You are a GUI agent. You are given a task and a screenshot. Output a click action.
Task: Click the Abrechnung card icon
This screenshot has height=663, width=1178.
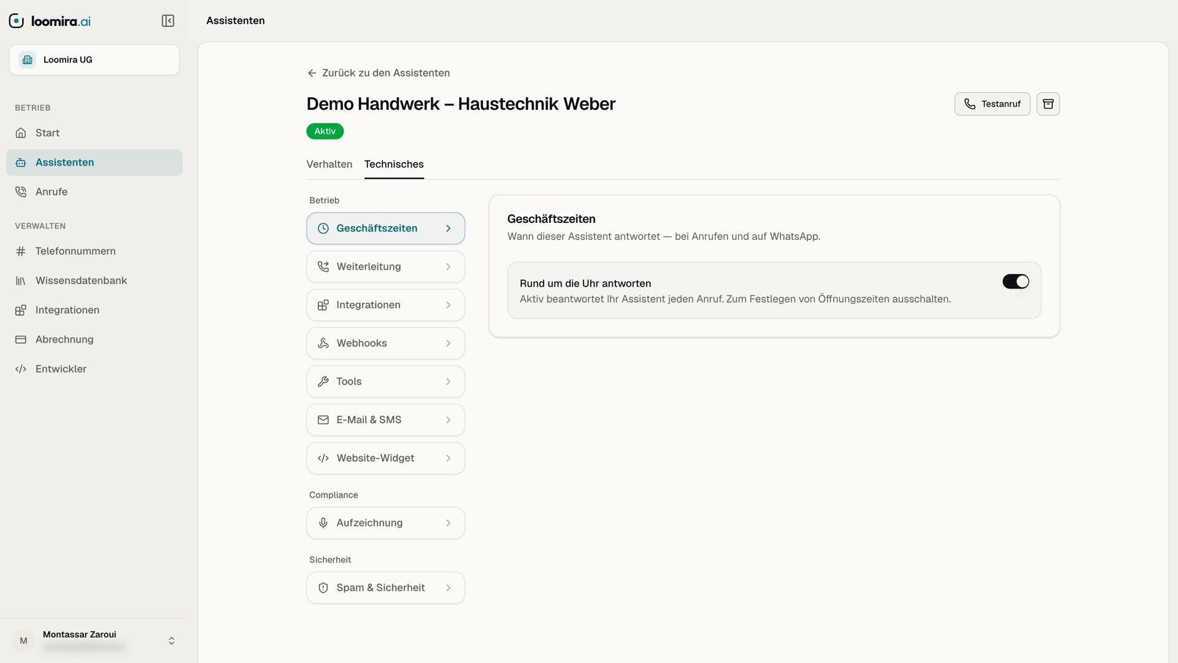click(21, 339)
